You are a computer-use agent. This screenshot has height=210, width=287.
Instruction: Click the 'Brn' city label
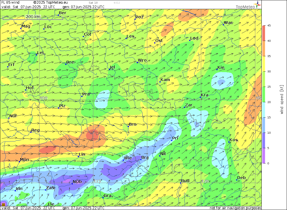(133, 124)
